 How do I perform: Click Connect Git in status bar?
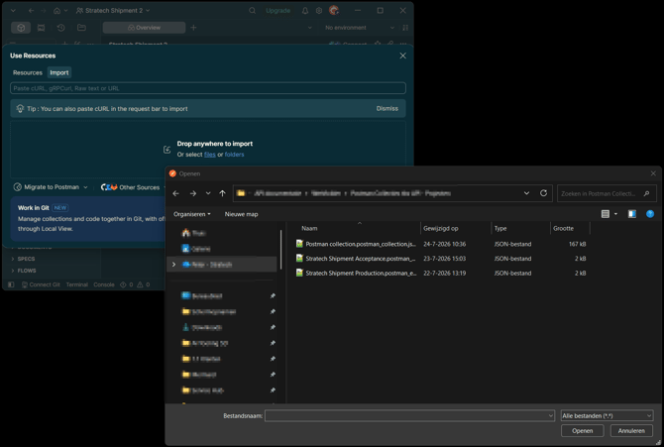41,284
